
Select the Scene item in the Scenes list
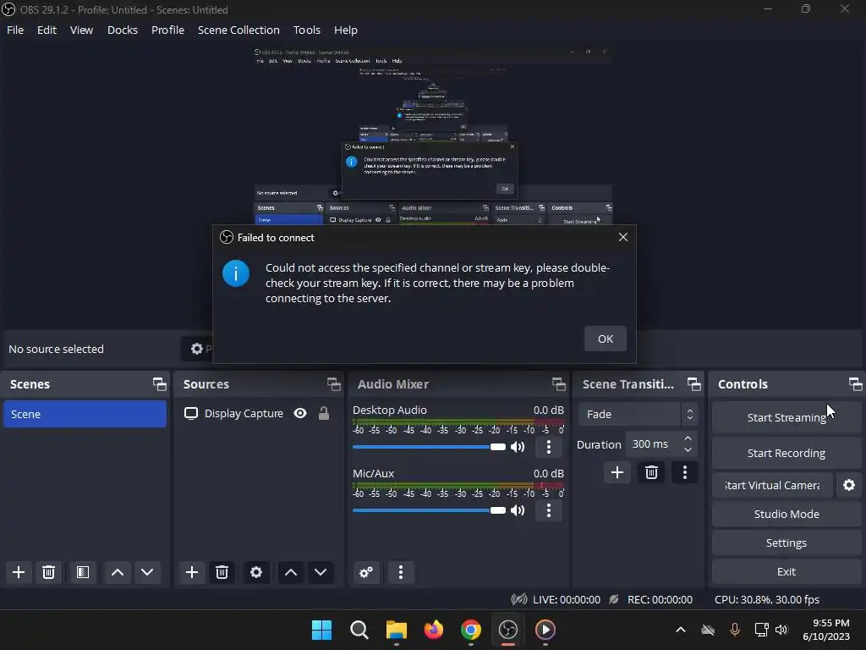point(85,414)
